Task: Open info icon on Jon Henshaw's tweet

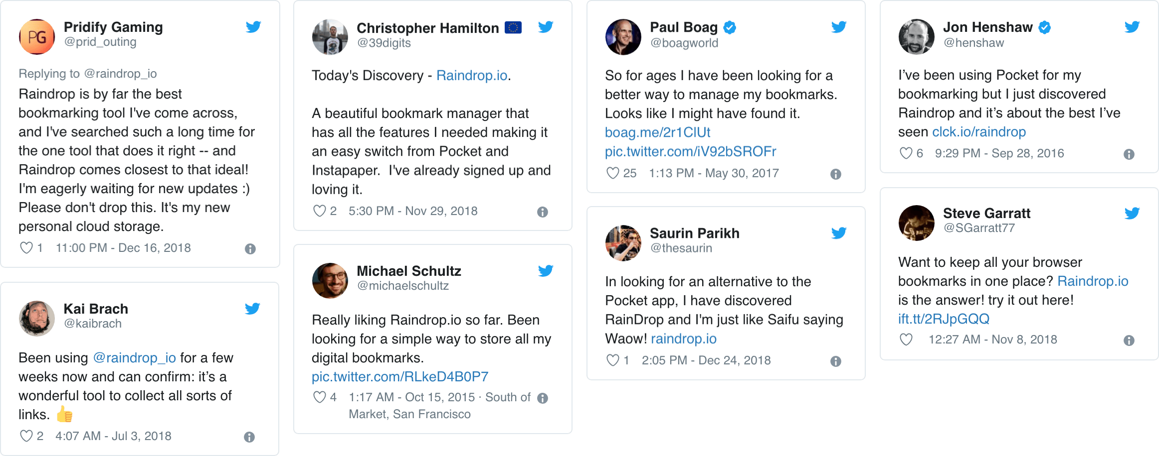Action: 1129,154
